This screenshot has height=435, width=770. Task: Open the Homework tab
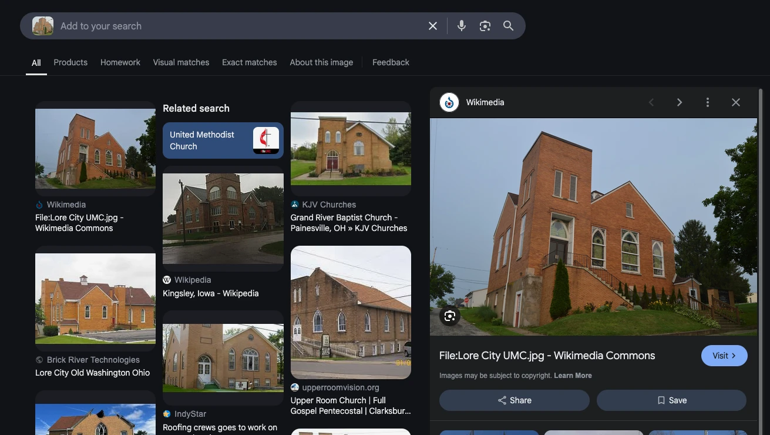pyautogui.click(x=120, y=62)
